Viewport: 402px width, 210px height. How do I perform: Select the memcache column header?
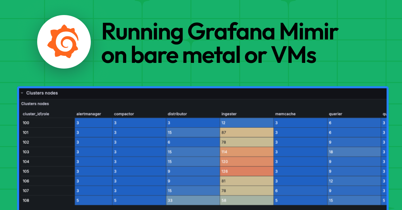click(285, 114)
